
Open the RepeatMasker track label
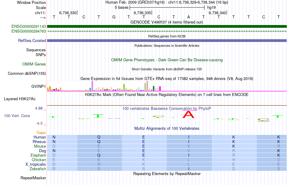point(33,178)
